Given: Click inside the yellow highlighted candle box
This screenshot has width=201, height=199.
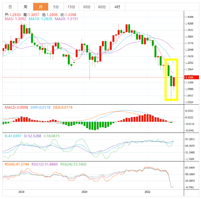Looking at the screenshot, I should coord(172,80).
